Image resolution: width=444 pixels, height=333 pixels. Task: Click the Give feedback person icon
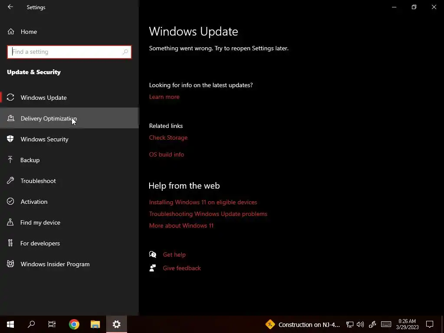click(153, 268)
